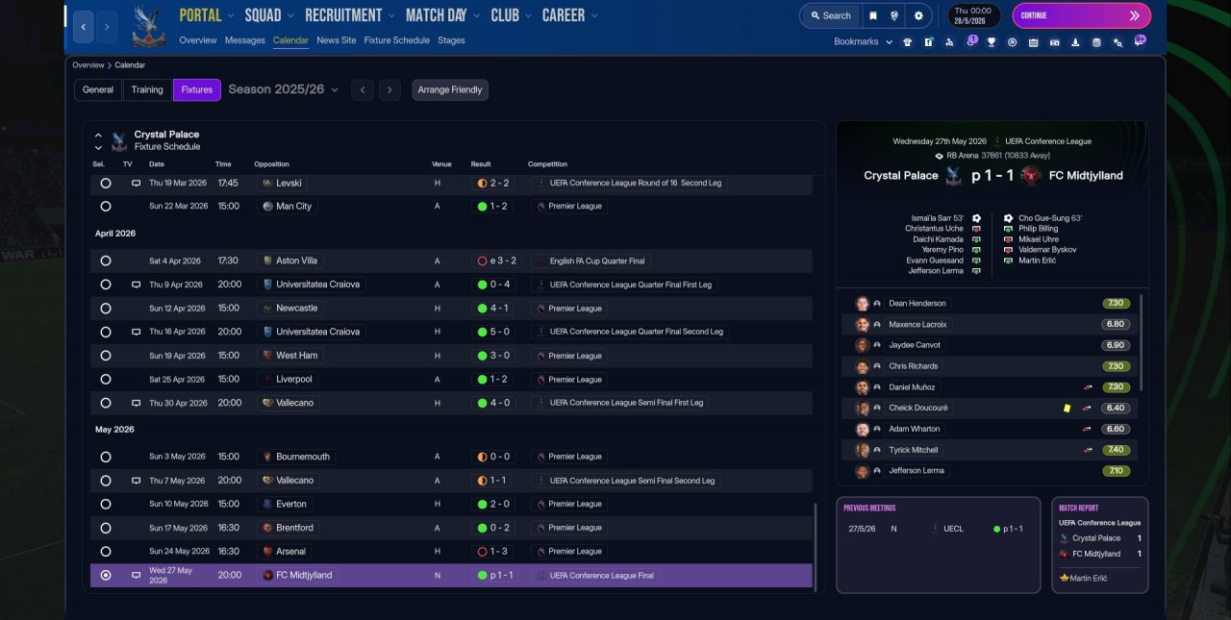
Task: Click the Arrange Friendly button
Action: (450, 89)
